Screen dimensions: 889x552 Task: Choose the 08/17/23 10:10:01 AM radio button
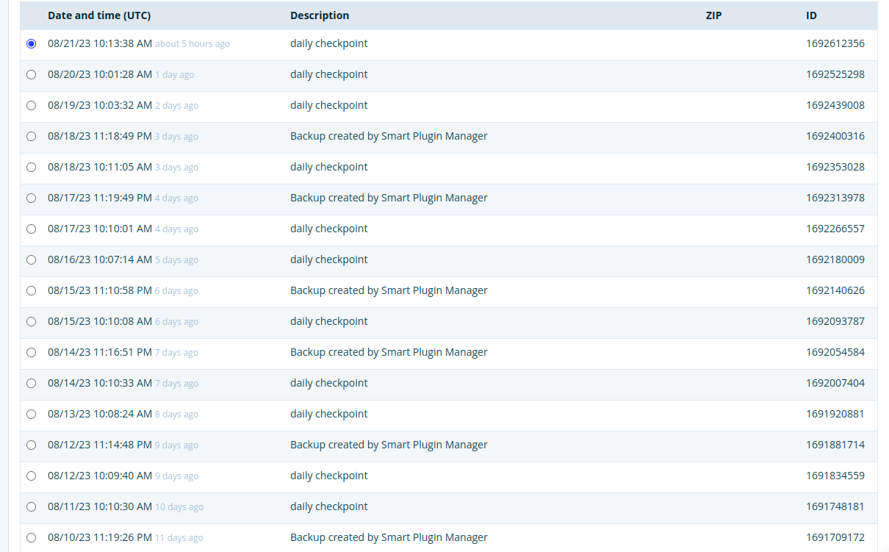[x=31, y=229]
